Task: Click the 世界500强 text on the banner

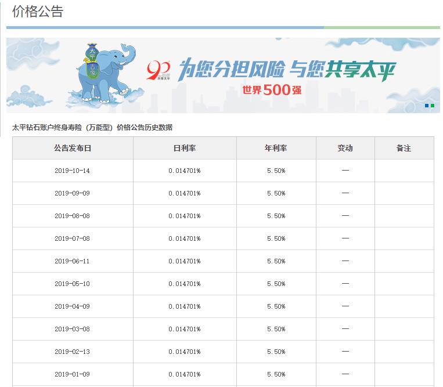Action: click(272, 90)
